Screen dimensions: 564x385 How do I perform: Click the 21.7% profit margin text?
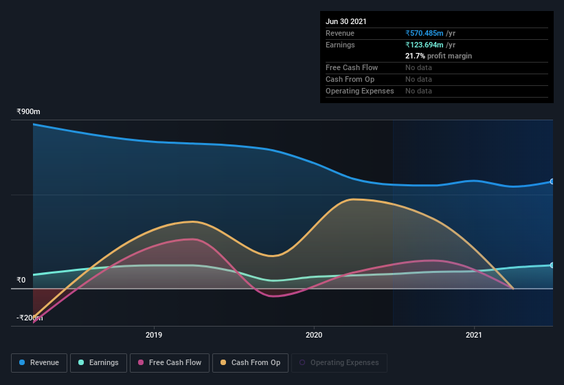click(x=438, y=56)
